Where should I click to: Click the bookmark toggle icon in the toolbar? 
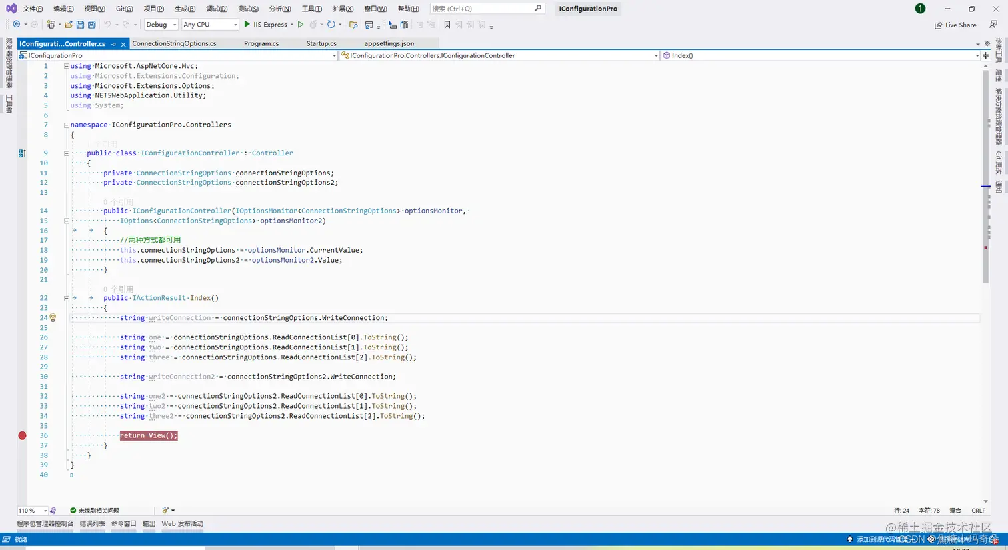pos(447,25)
